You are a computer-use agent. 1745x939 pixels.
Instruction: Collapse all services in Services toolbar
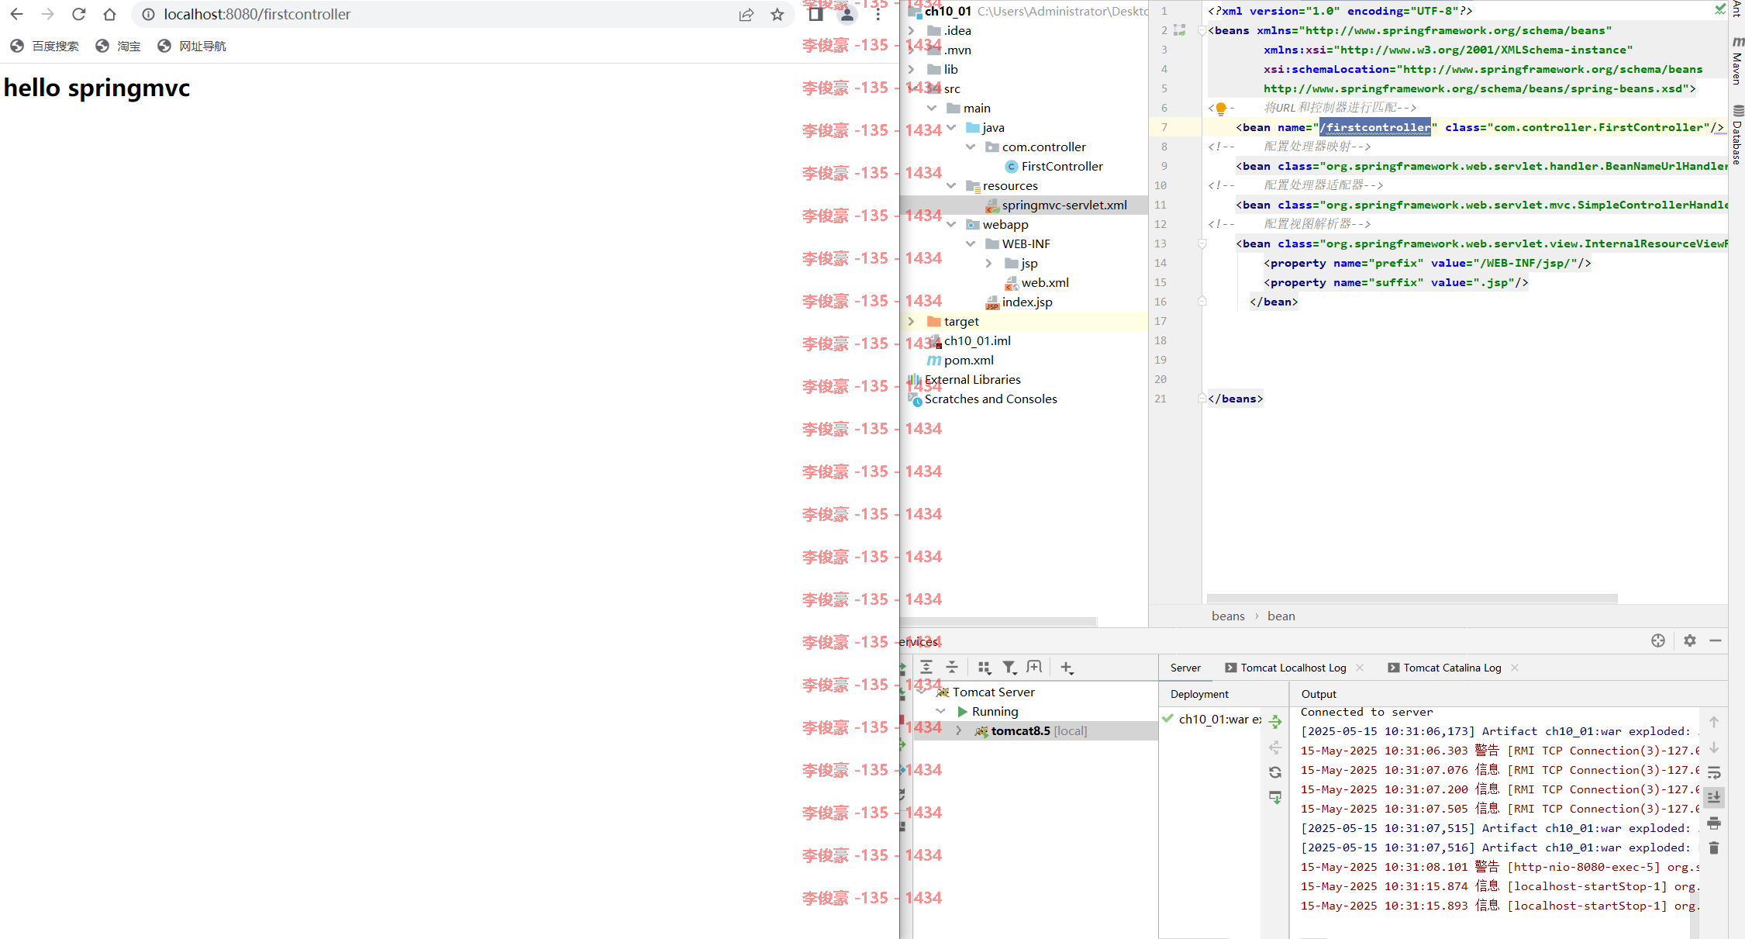952,667
